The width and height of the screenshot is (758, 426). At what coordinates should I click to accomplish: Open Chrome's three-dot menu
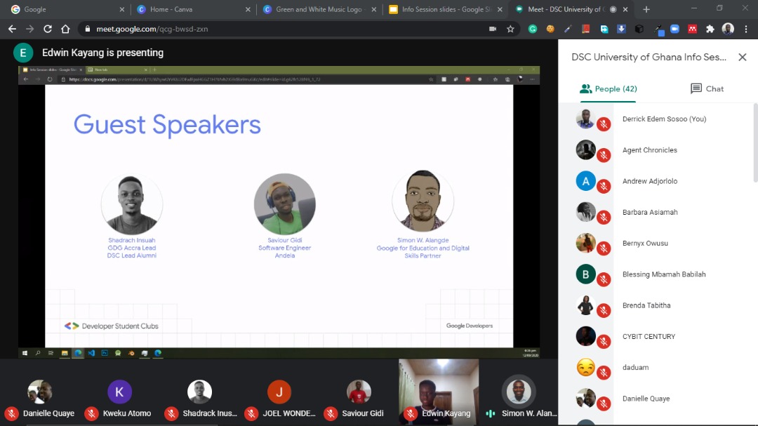click(746, 29)
